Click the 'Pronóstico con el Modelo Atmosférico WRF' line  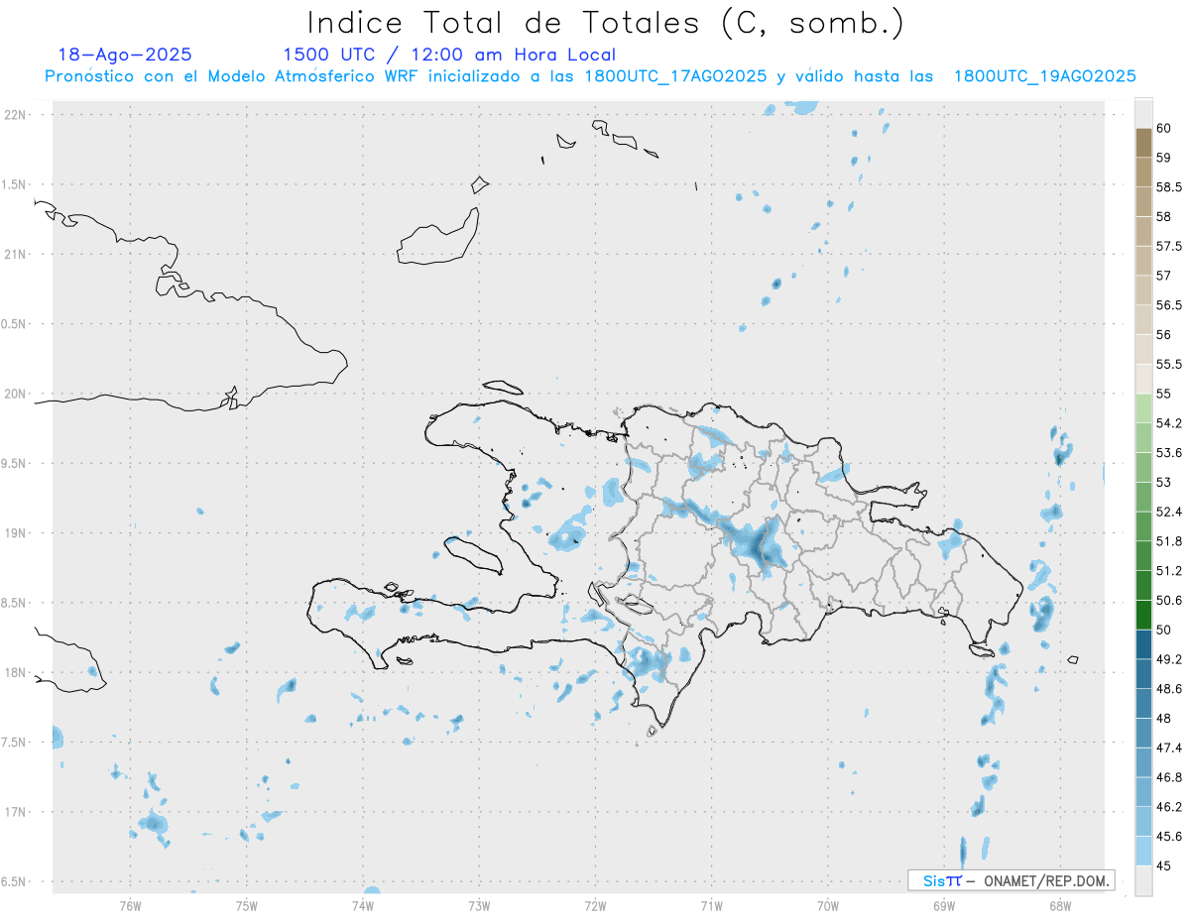[x=590, y=76]
